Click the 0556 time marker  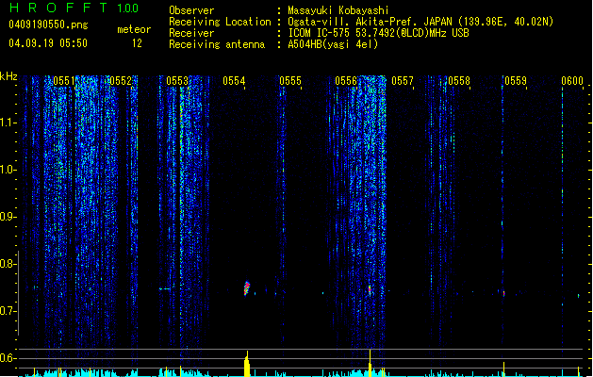(346, 80)
